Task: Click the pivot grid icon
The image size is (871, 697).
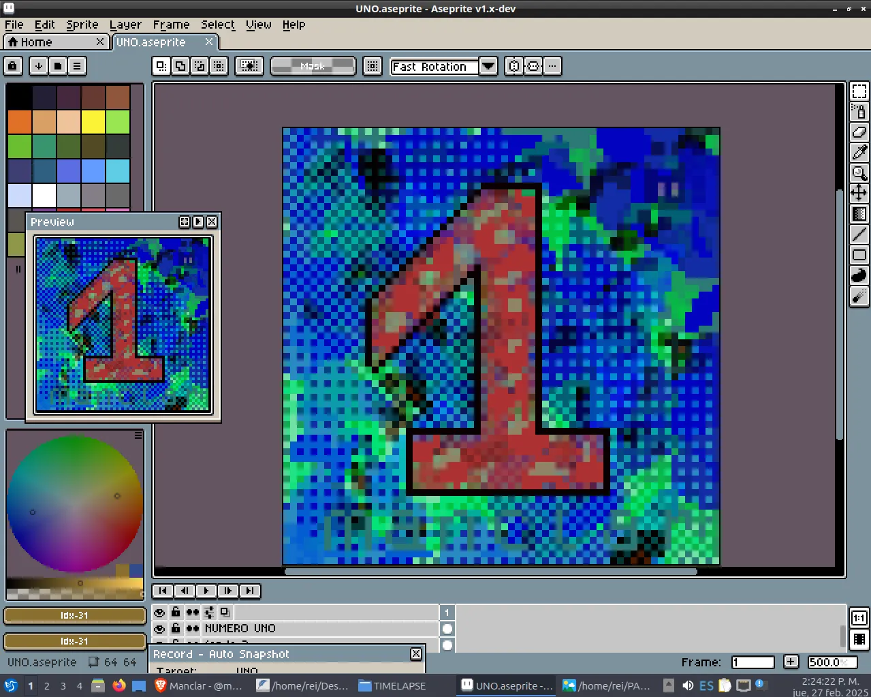Action: [372, 66]
